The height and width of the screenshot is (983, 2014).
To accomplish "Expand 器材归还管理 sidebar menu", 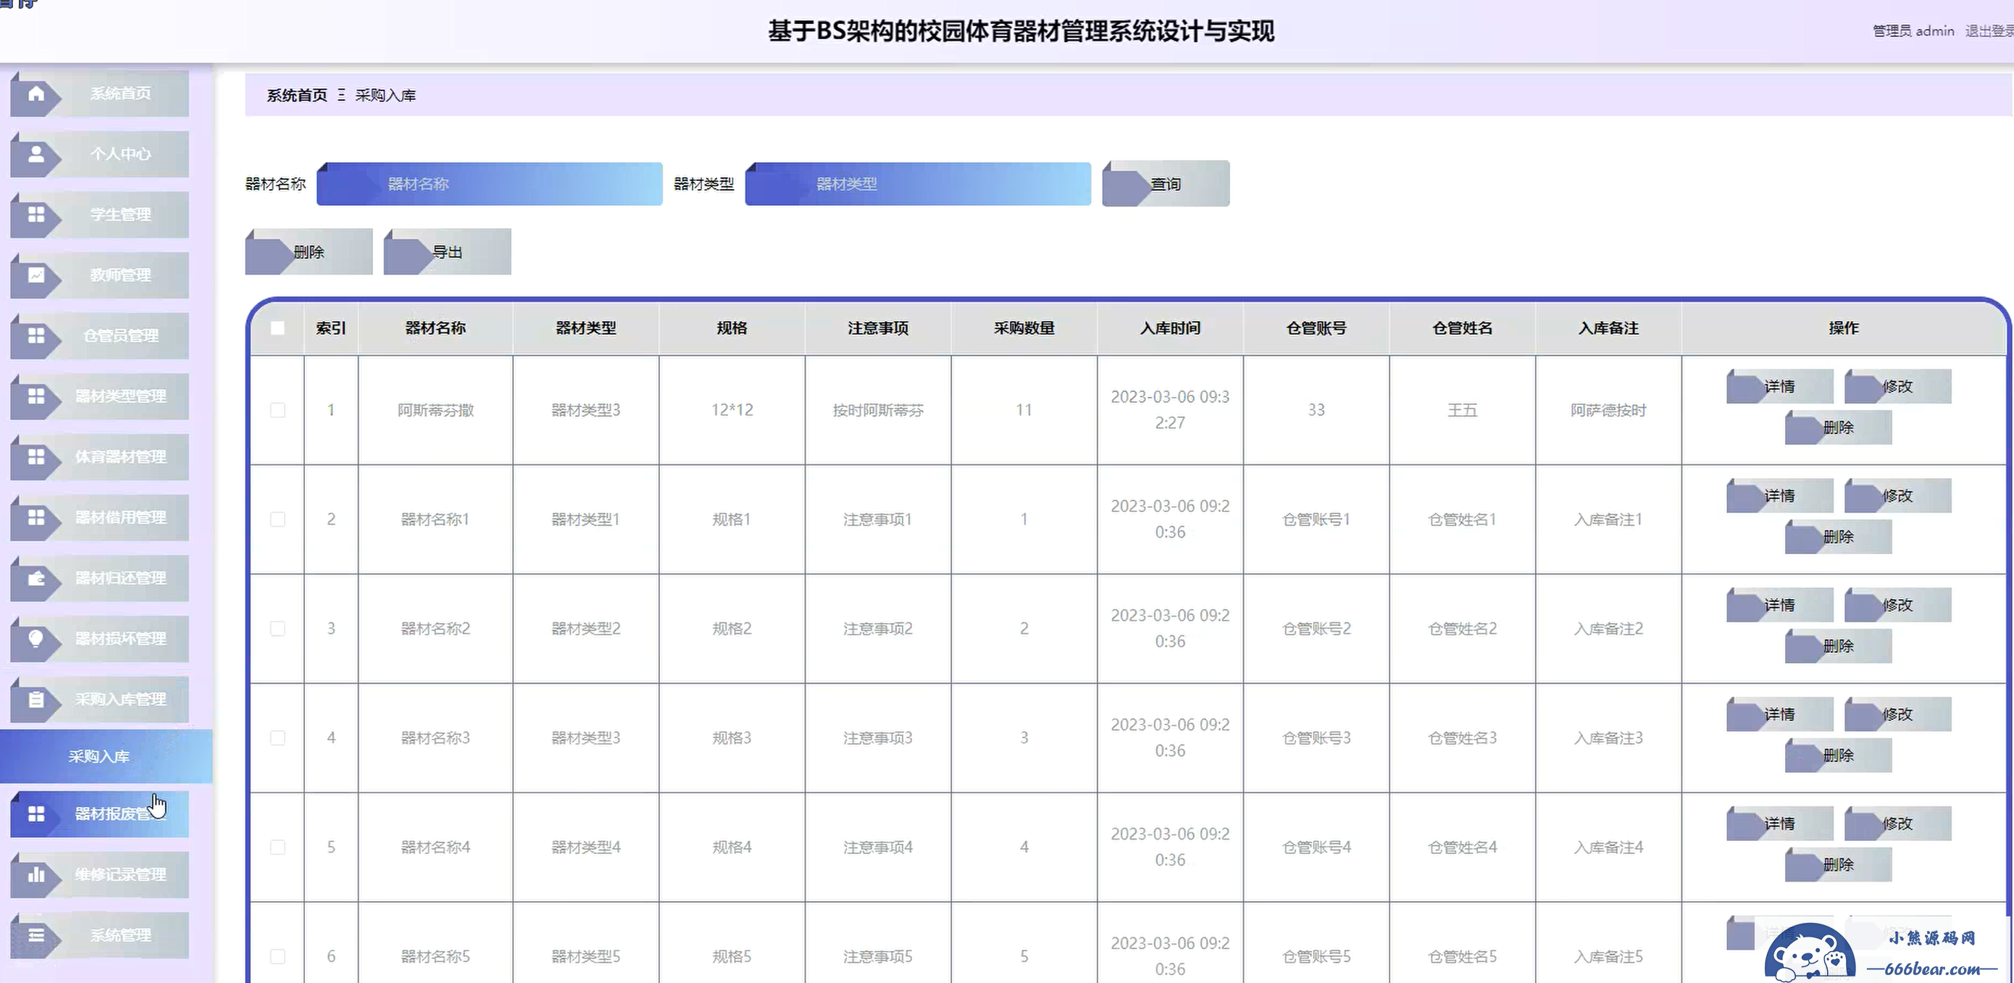I will 99,578.
